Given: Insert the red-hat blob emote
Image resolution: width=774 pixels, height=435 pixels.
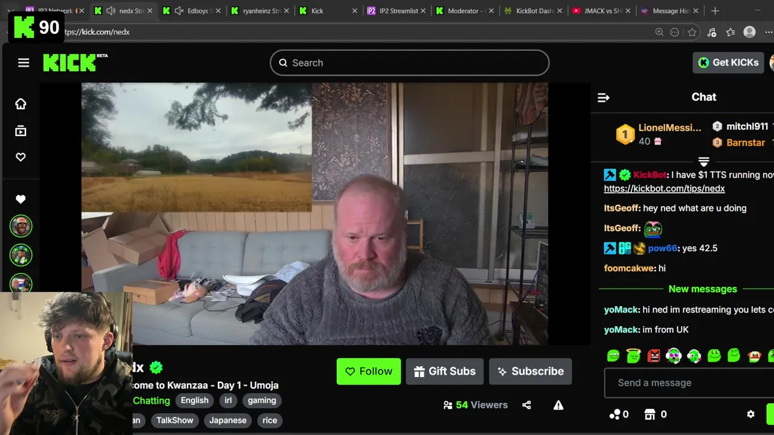Looking at the screenshot, I should pyautogui.click(x=754, y=356).
